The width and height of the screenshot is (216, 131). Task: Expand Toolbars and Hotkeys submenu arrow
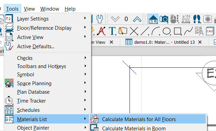(x=85, y=66)
